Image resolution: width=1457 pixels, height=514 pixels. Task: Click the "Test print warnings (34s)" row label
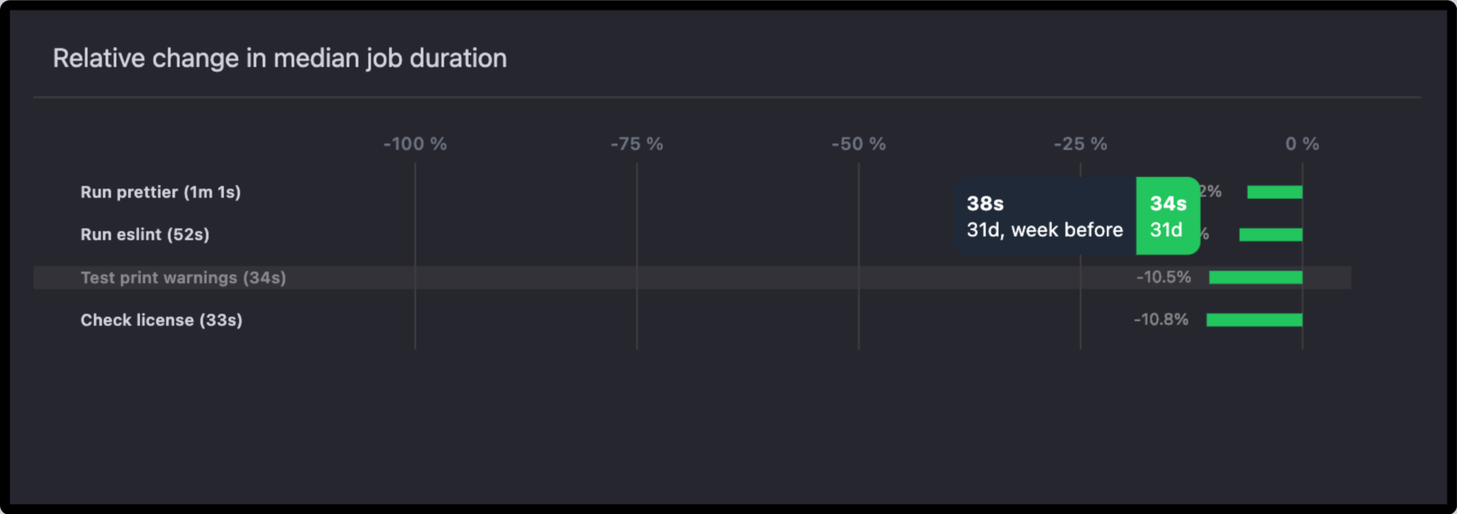click(x=183, y=278)
